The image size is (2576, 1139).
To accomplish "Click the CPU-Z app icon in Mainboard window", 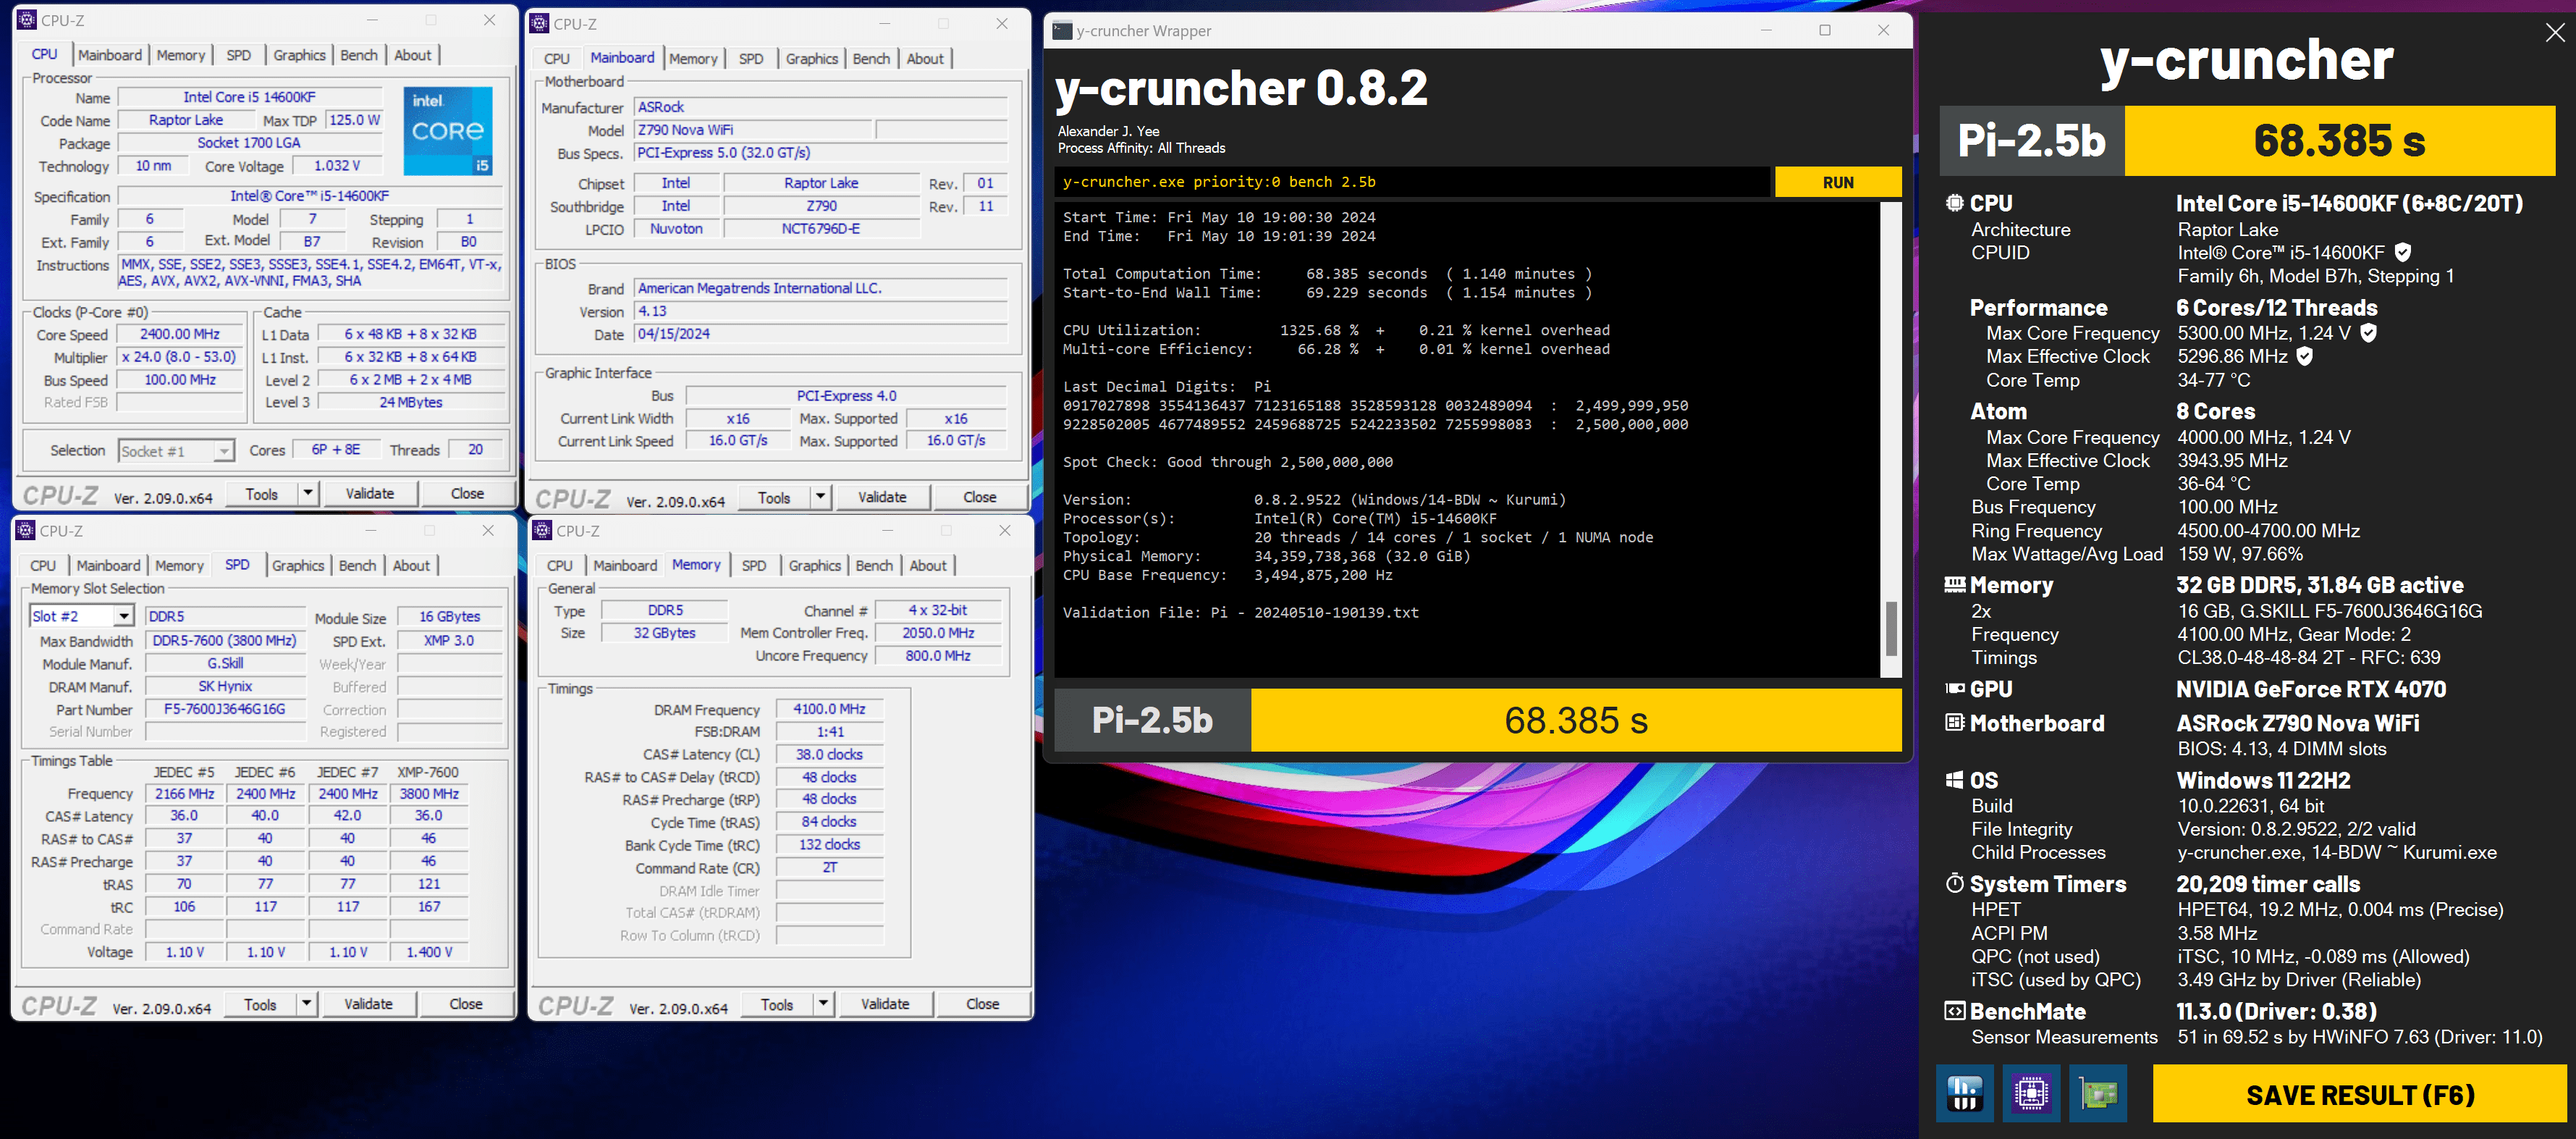I will point(540,23).
